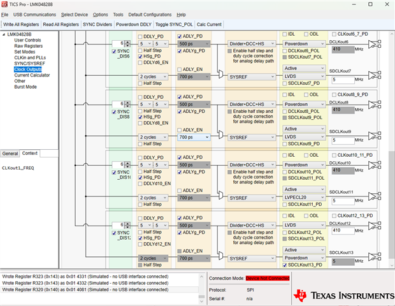395x306 pixels.
Task: Open LVPECL20 format dropdown for SDCLKout11
Action: 304,198
